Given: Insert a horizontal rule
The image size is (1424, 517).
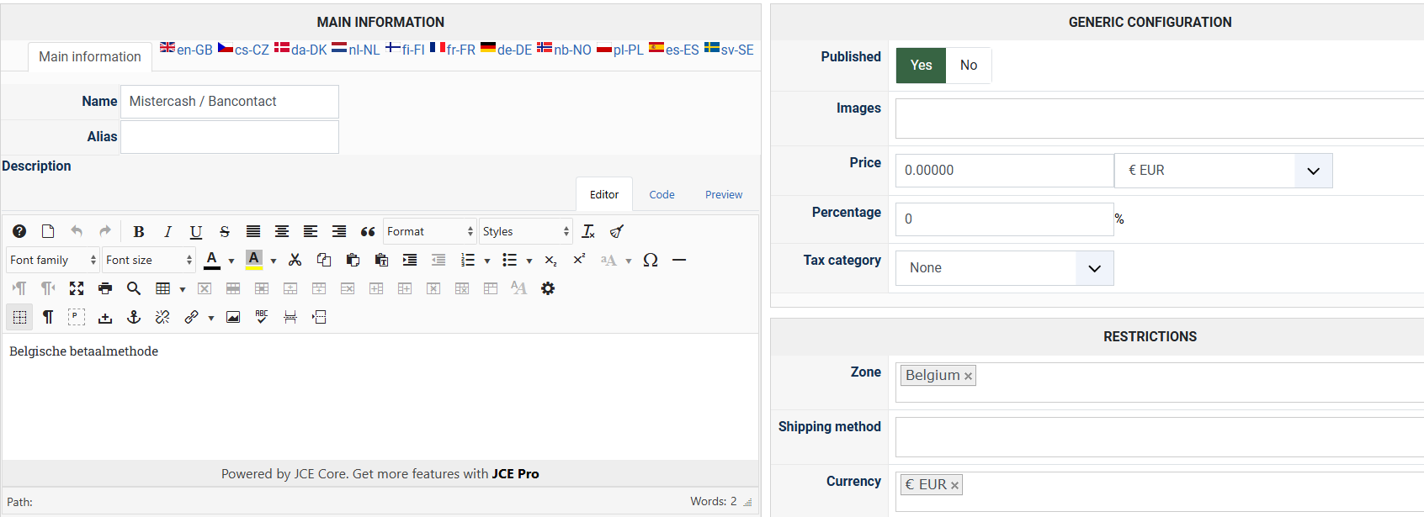Looking at the screenshot, I should click(x=679, y=260).
